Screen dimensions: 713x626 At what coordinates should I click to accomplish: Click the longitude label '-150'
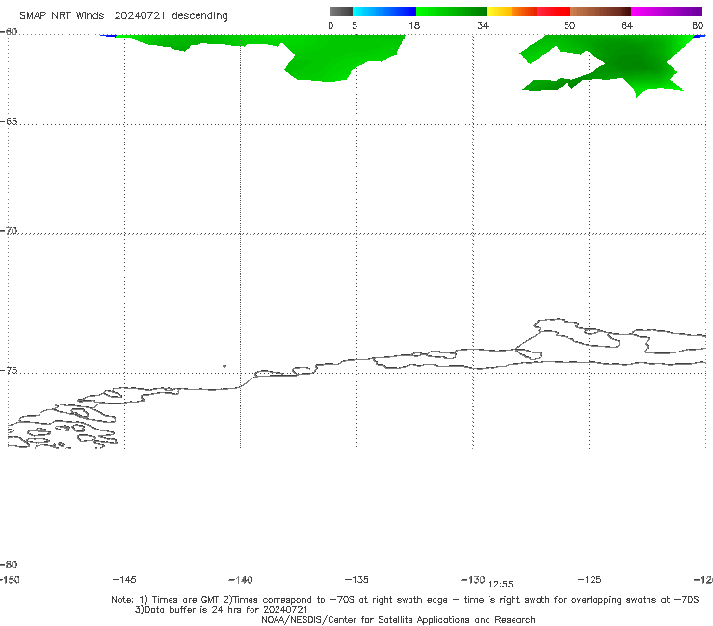click(10, 580)
